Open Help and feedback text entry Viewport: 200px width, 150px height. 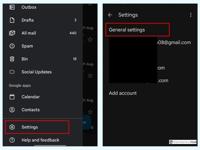tap(40, 140)
